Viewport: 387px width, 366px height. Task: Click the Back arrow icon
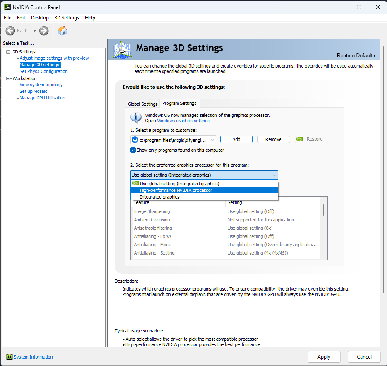10,31
